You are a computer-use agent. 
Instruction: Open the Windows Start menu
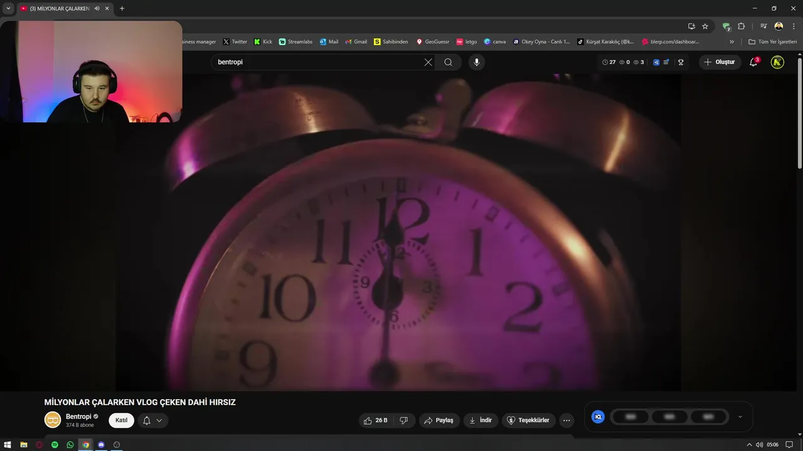coord(8,445)
